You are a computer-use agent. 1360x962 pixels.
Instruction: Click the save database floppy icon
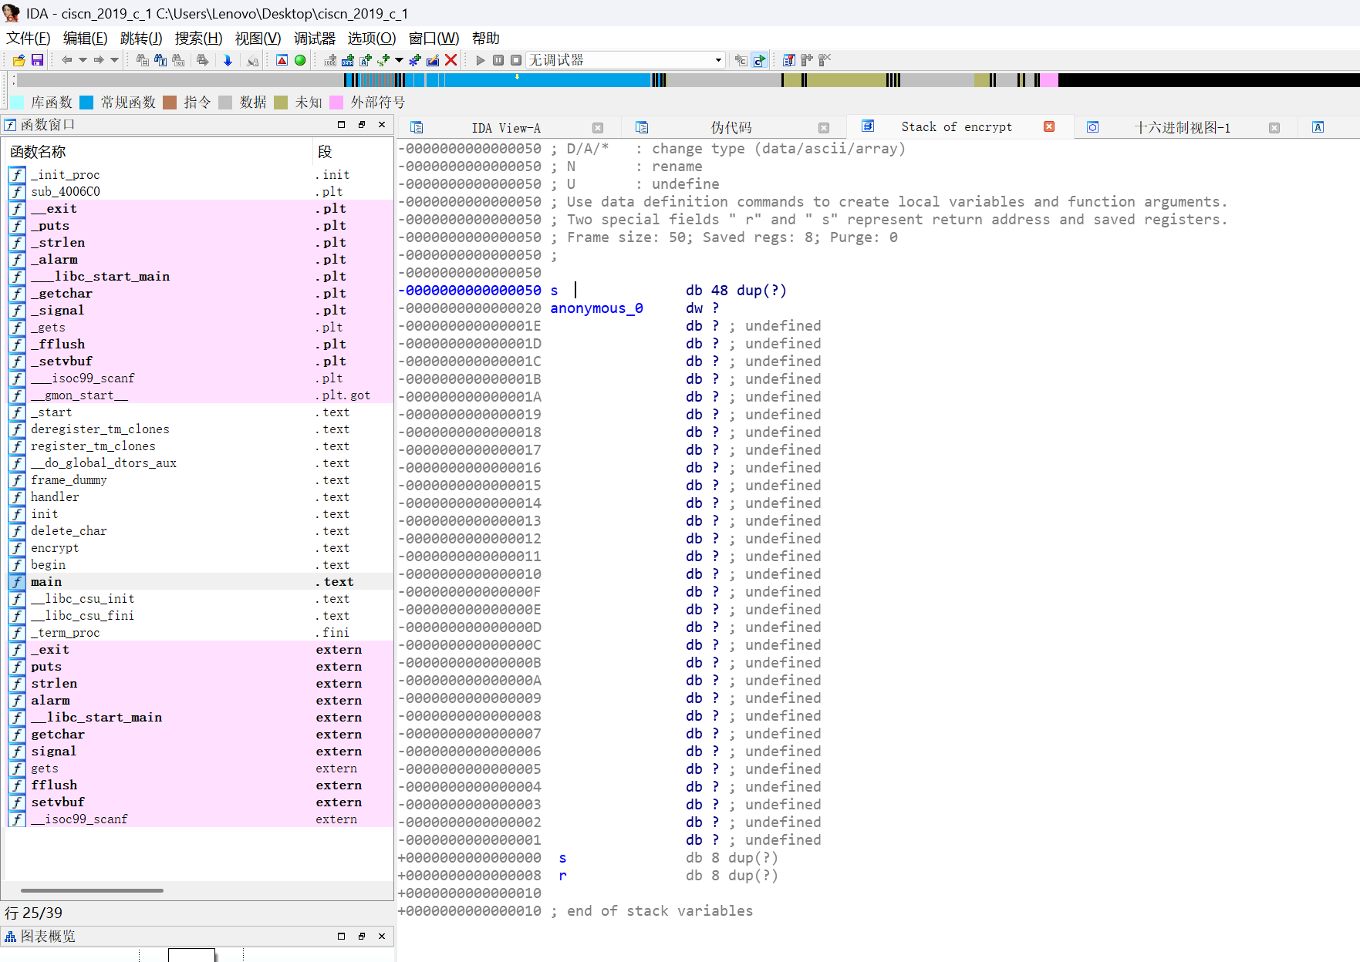pos(37,60)
